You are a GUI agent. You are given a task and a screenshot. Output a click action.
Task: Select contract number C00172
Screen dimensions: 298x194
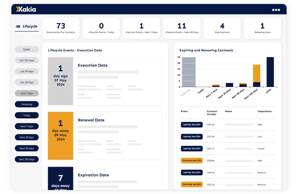coord(211,148)
